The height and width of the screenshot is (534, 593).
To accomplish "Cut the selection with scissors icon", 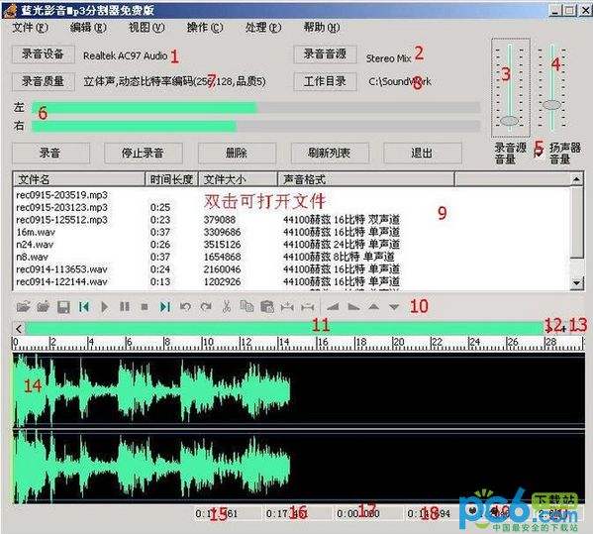I will [227, 306].
